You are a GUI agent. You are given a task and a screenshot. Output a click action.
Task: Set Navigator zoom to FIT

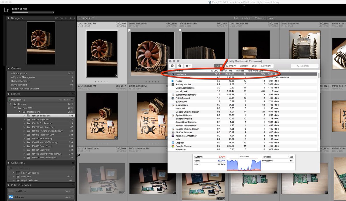[x=57, y=18]
